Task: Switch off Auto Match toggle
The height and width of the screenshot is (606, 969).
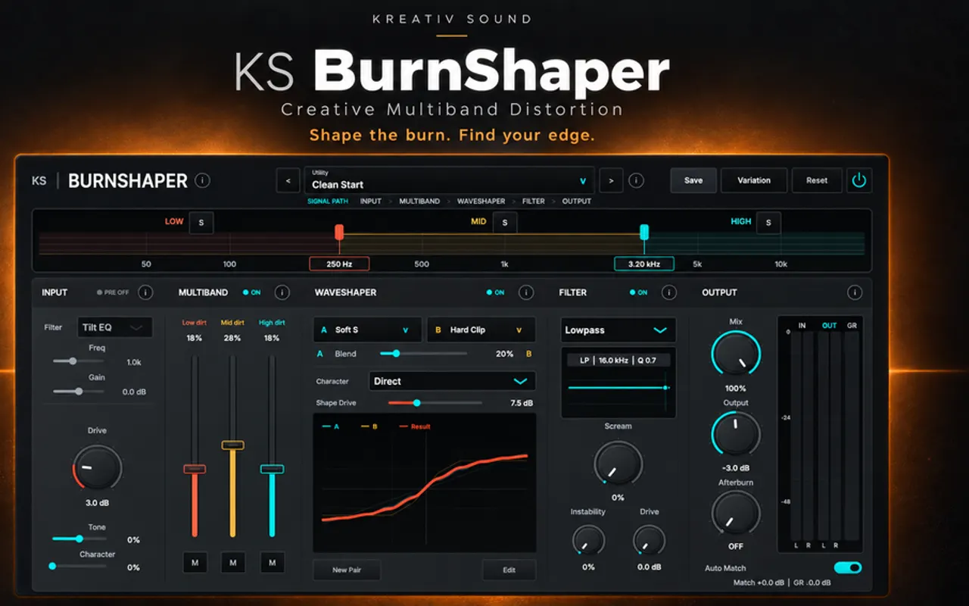Action: pos(848,567)
